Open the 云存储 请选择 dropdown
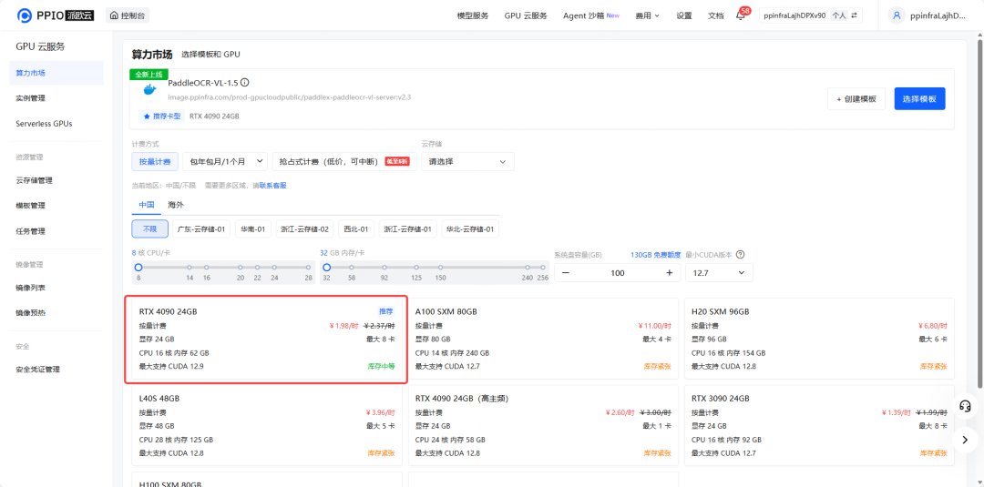 467,161
